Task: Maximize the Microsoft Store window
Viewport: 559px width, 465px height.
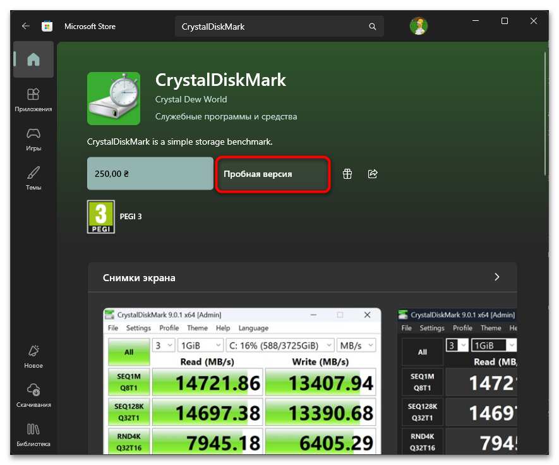Action: tap(505, 21)
